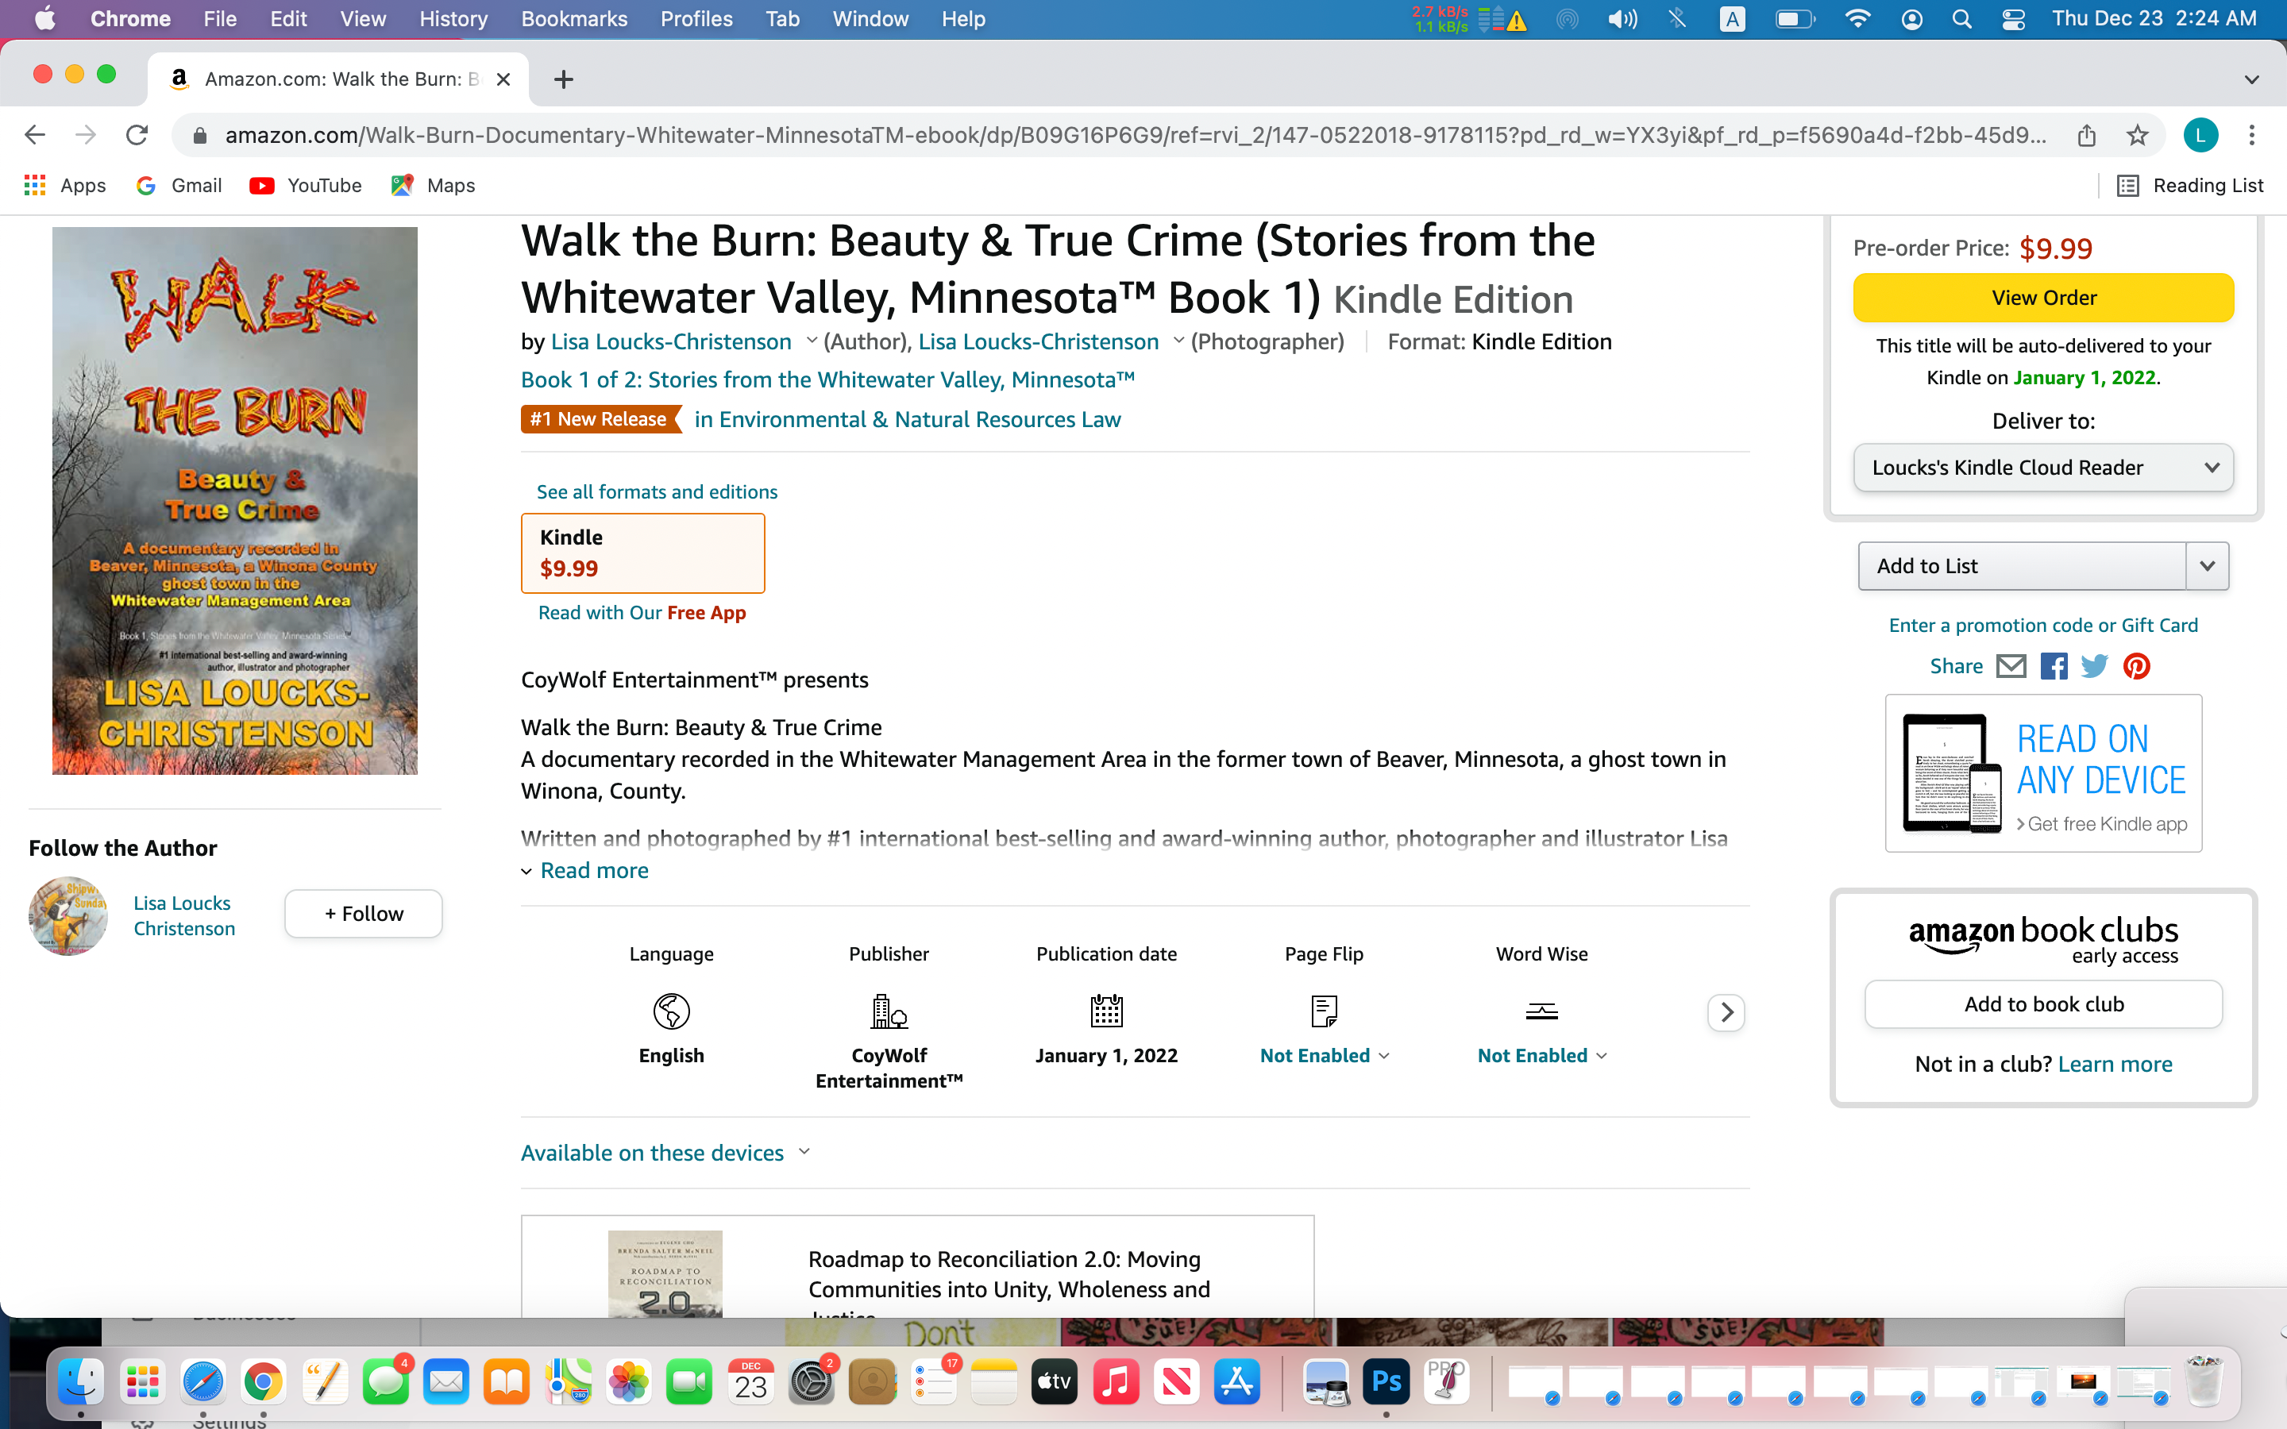Open Spotlight search in menu bar
The image size is (2287, 1429).
point(1962,19)
